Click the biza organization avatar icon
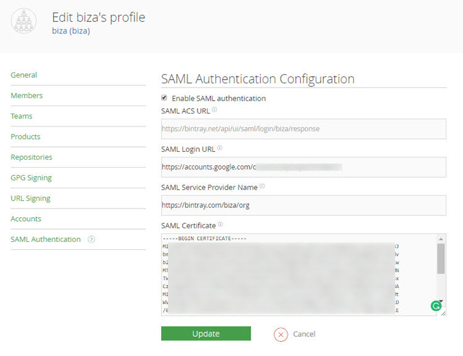The width and height of the screenshot is (463, 356). coord(23,21)
